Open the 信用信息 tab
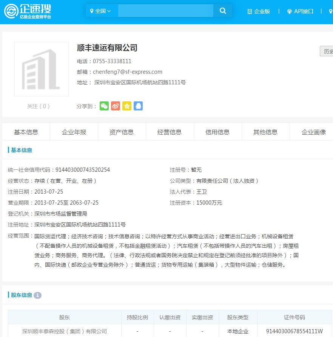 click(x=217, y=131)
